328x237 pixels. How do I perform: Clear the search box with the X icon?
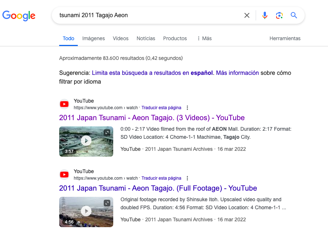[247, 15]
